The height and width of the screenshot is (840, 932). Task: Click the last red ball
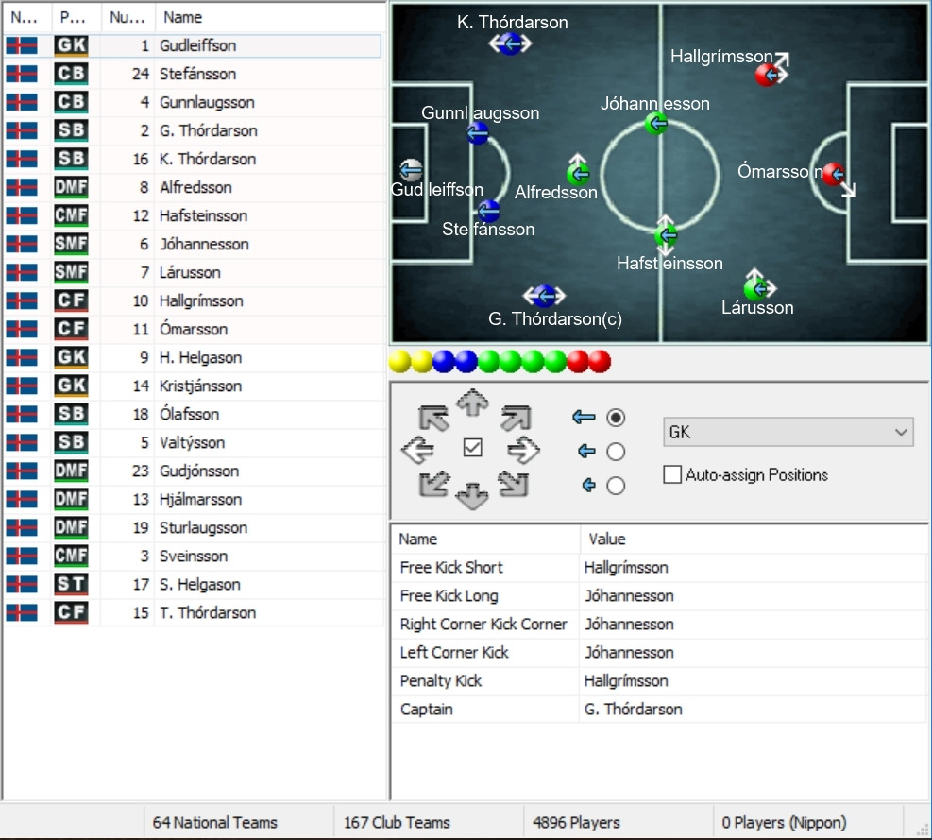[600, 361]
